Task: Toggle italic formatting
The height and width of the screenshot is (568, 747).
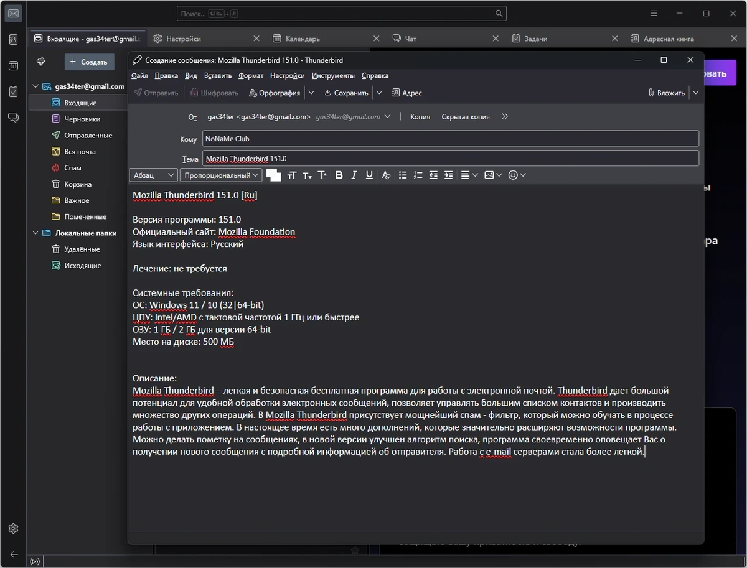Action: click(354, 175)
